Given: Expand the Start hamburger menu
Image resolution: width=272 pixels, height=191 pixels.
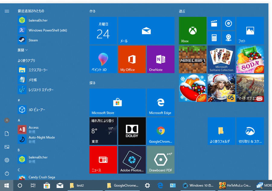Looking at the screenshot, I should point(7,11).
